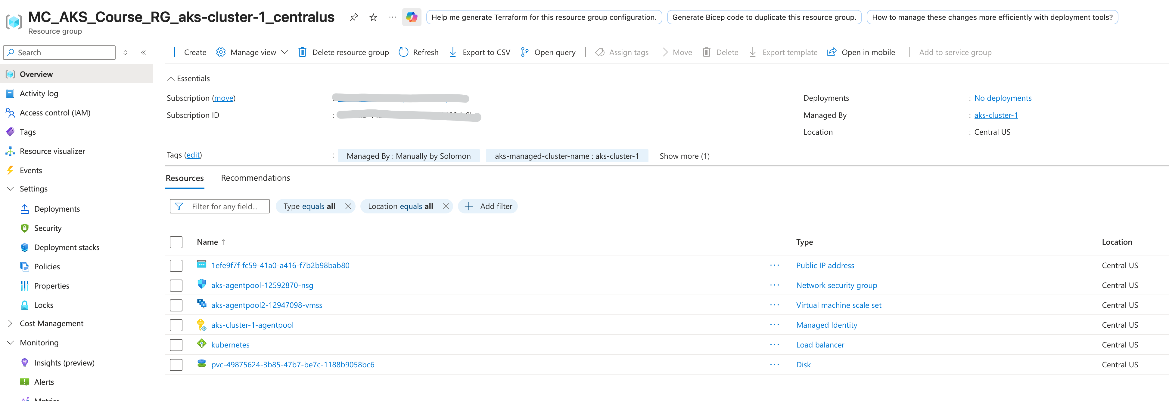Remove the Type equals all filter
Screen dimensions: 1169x401
[x=348, y=207]
